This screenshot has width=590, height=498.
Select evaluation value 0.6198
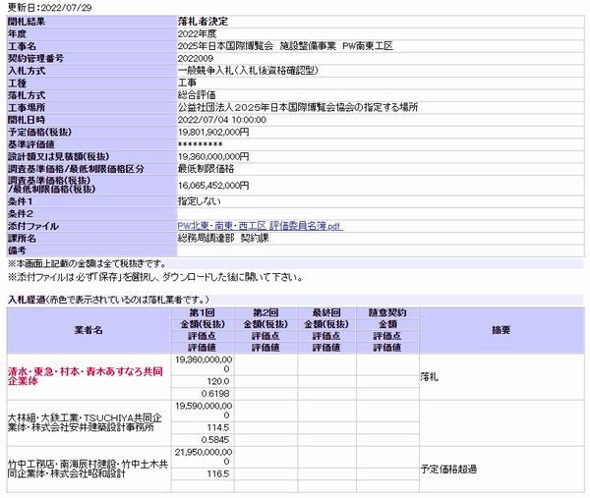coord(215,394)
